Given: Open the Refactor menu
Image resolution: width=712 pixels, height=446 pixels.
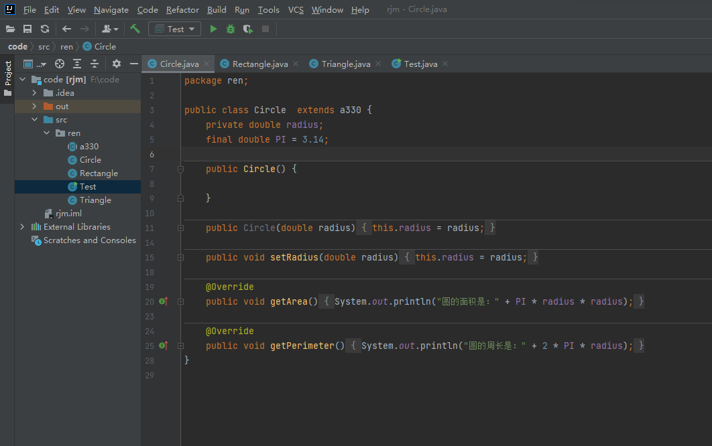Looking at the screenshot, I should [182, 10].
